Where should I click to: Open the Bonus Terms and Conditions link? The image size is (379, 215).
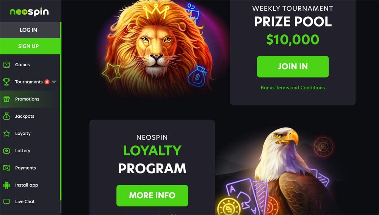[293, 87]
